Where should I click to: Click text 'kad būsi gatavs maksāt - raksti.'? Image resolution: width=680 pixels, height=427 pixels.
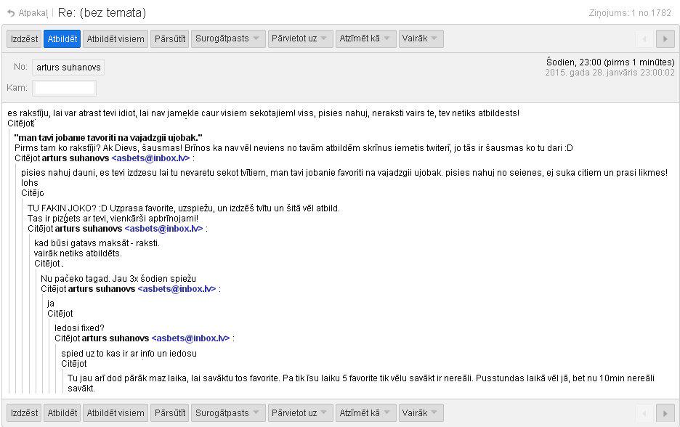(x=97, y=243)
